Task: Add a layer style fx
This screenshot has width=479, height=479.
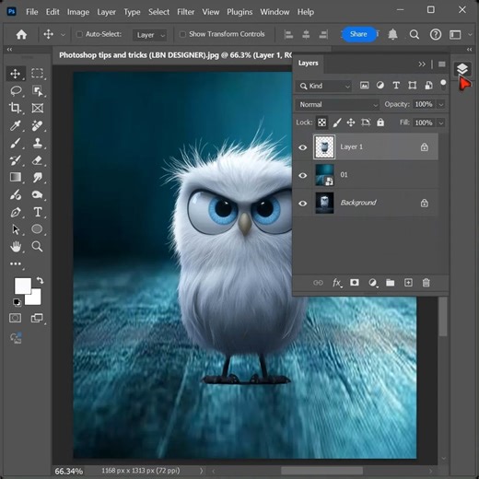Action: tap(337, 283)
